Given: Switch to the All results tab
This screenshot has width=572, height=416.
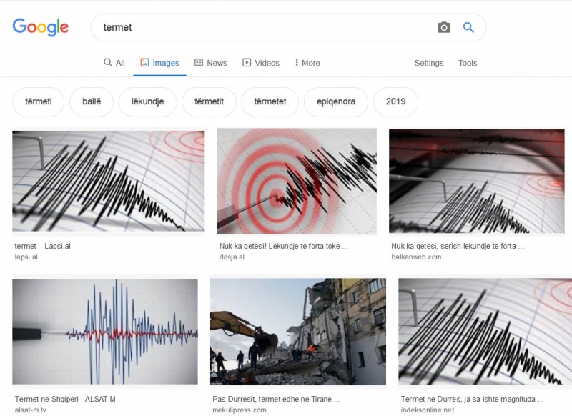Looking at the screenshot, I should (x=114, y=63).
